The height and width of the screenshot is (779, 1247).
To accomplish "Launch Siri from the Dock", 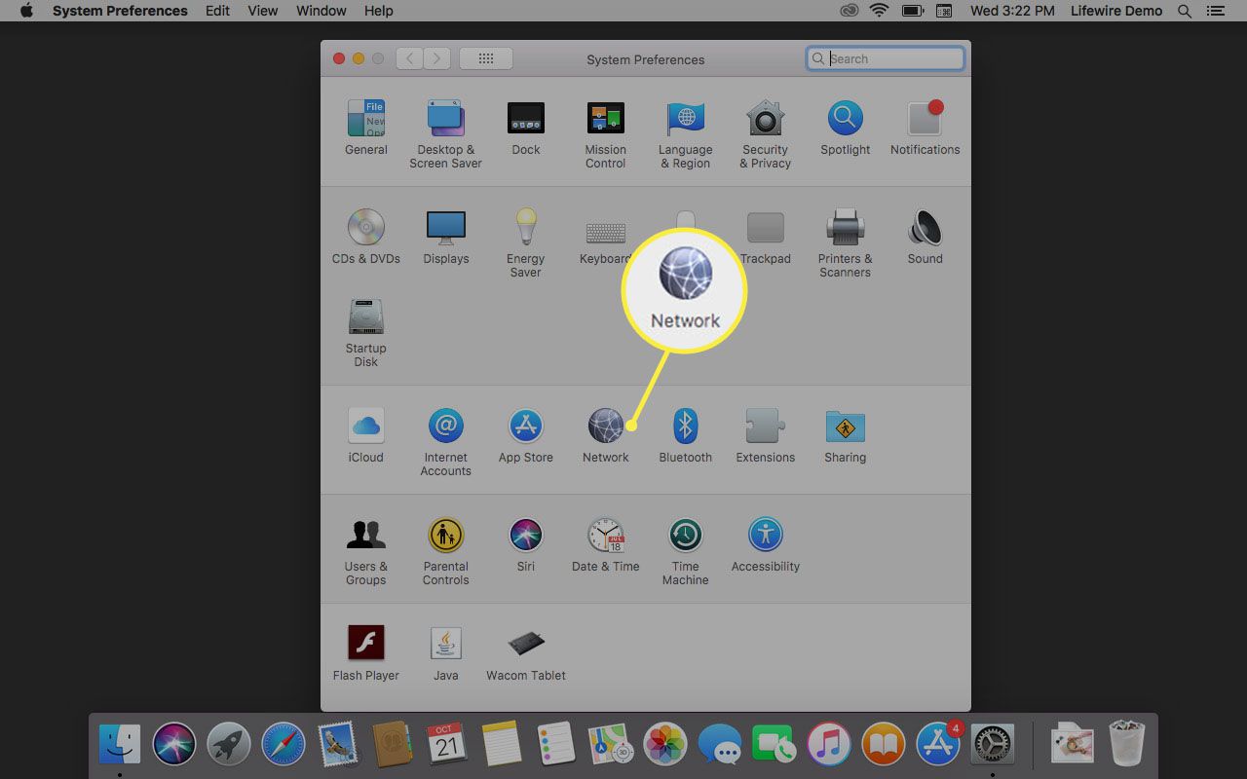I will [174, 745].
